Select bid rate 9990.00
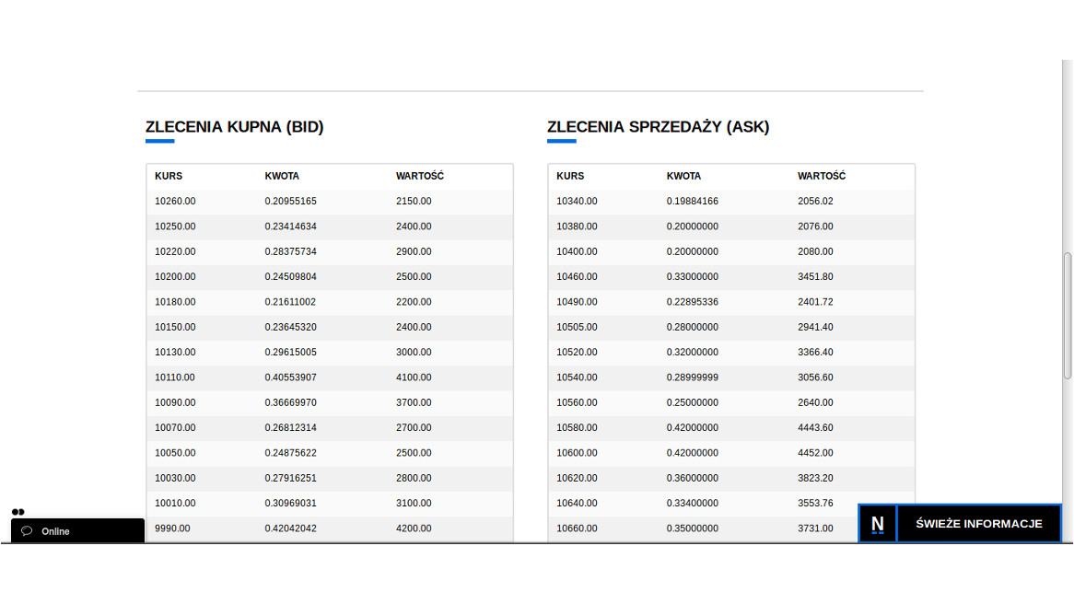 click(x=172, y=528)
